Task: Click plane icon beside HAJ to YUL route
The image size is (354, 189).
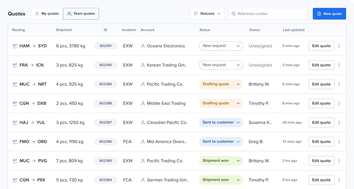Action: pyautogui.click(x=15, y=123)
